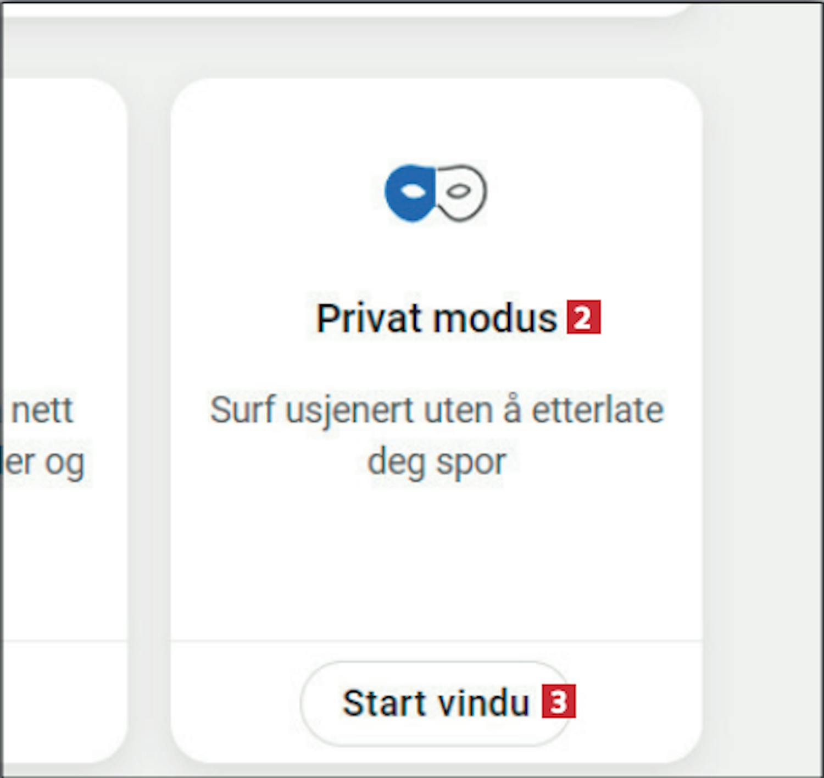
Task: Click the 'er og' text on the left card
Action: pos(44,463)
